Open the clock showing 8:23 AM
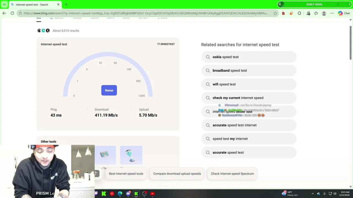Screen dimensions: 353x198 345,194
